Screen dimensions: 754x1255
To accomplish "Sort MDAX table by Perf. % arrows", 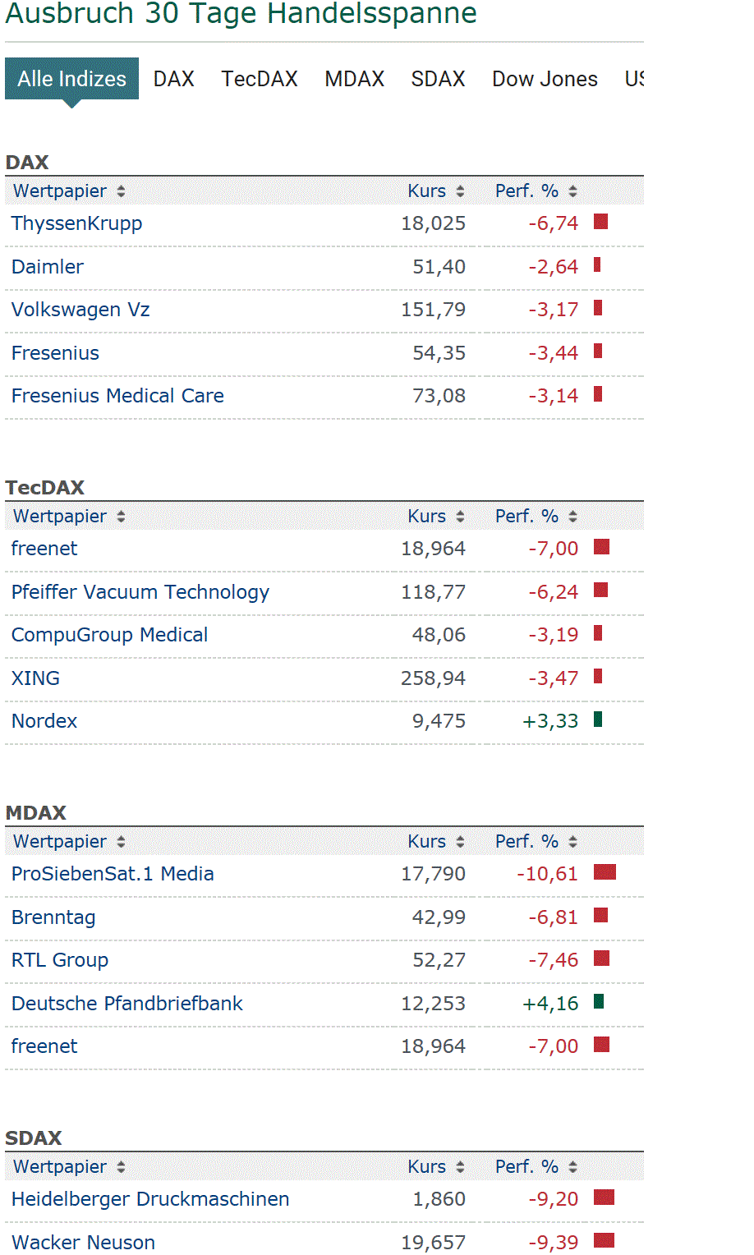I will (572, 842).
